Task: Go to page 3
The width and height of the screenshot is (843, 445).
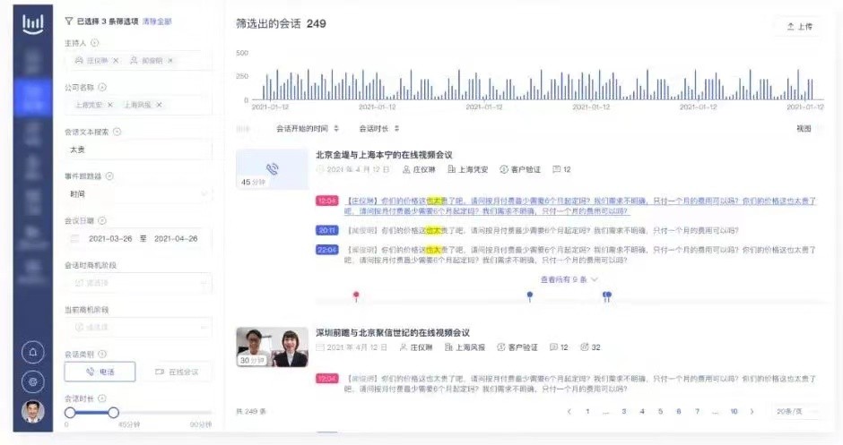Action: (x=623, y=412)
